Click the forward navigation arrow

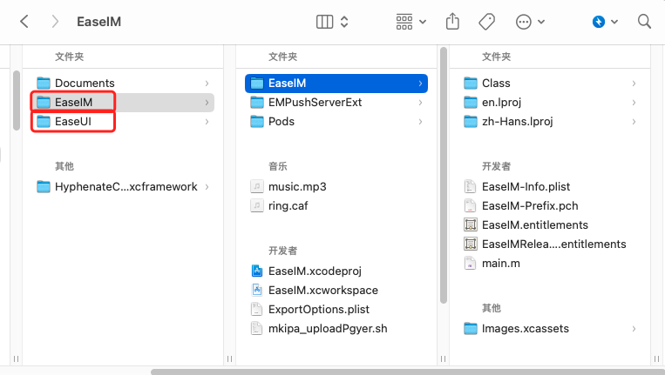[55, 21]
